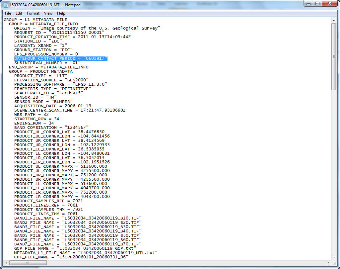Click the window resize grip in corner
Image resolution: width=340 pixels, height=269 pixels.
point(334,263)
